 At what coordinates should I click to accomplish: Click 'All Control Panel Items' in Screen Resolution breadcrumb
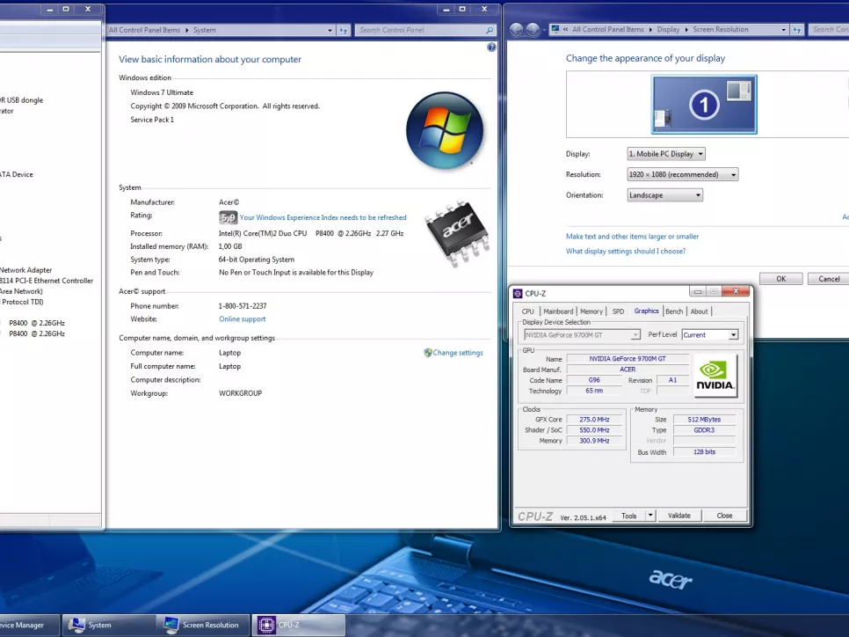pos(608,30)
